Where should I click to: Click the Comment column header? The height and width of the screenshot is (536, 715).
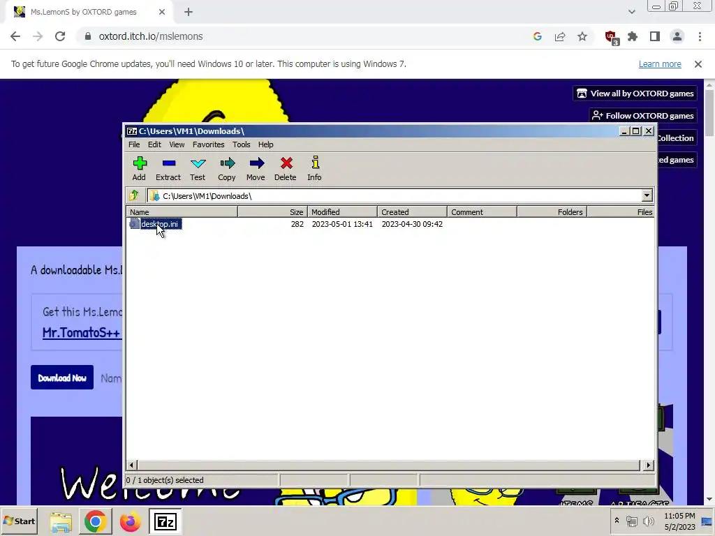tap(482, 212)
